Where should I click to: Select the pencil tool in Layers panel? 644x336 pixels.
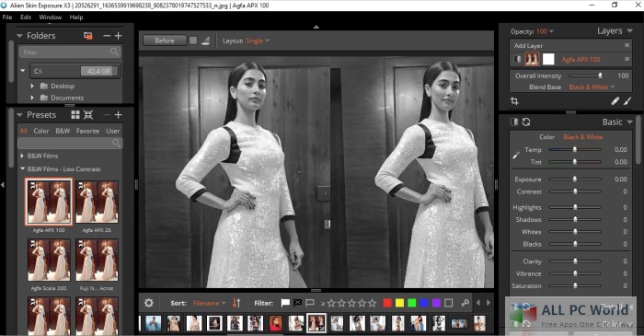[615, 101]
